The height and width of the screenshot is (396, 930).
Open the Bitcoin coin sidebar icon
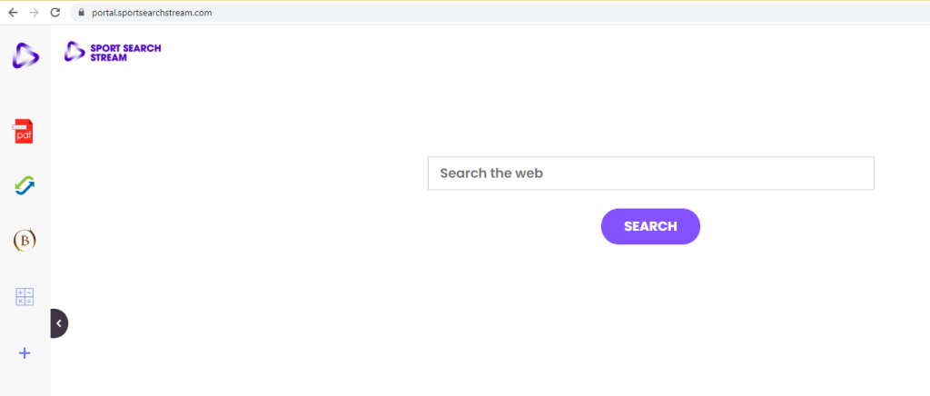click(x=25, y=241)
